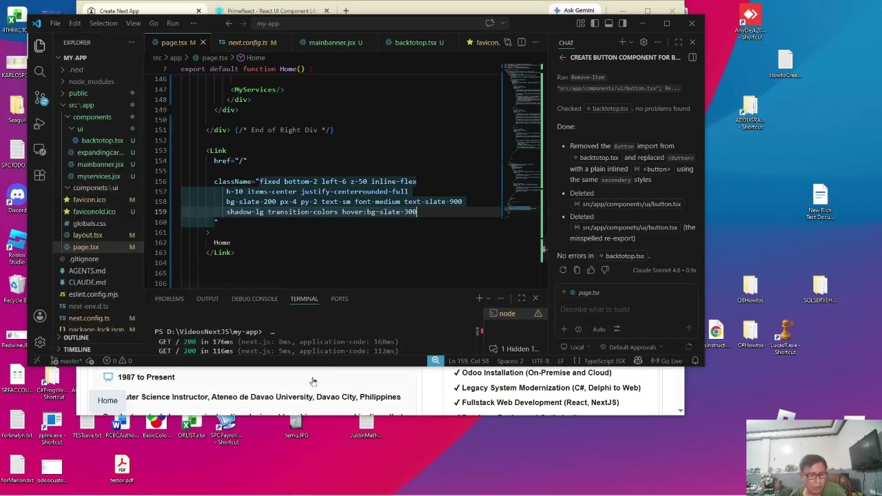Screen dimensions: 882x496
Task: Copy the chat response icon
Action: [x=577, y=270]
